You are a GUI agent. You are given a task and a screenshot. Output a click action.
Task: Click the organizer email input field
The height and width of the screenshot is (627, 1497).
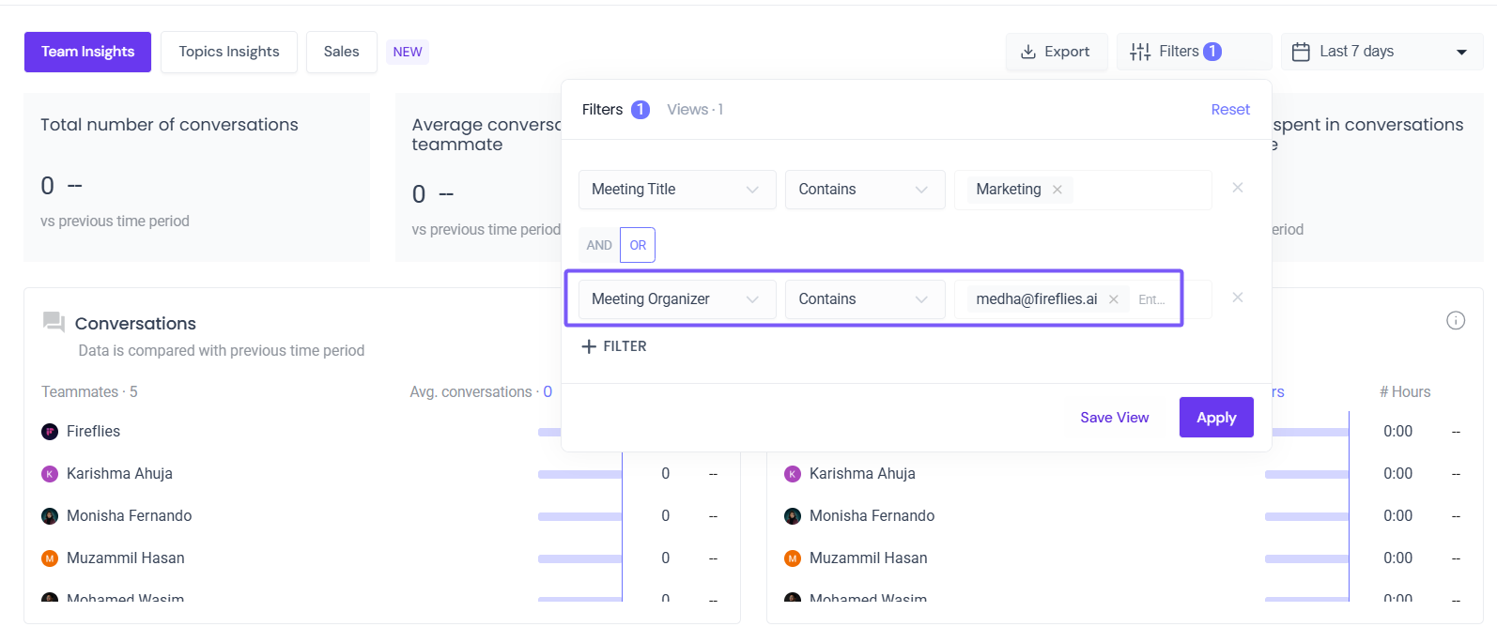tap(1153, 299)
